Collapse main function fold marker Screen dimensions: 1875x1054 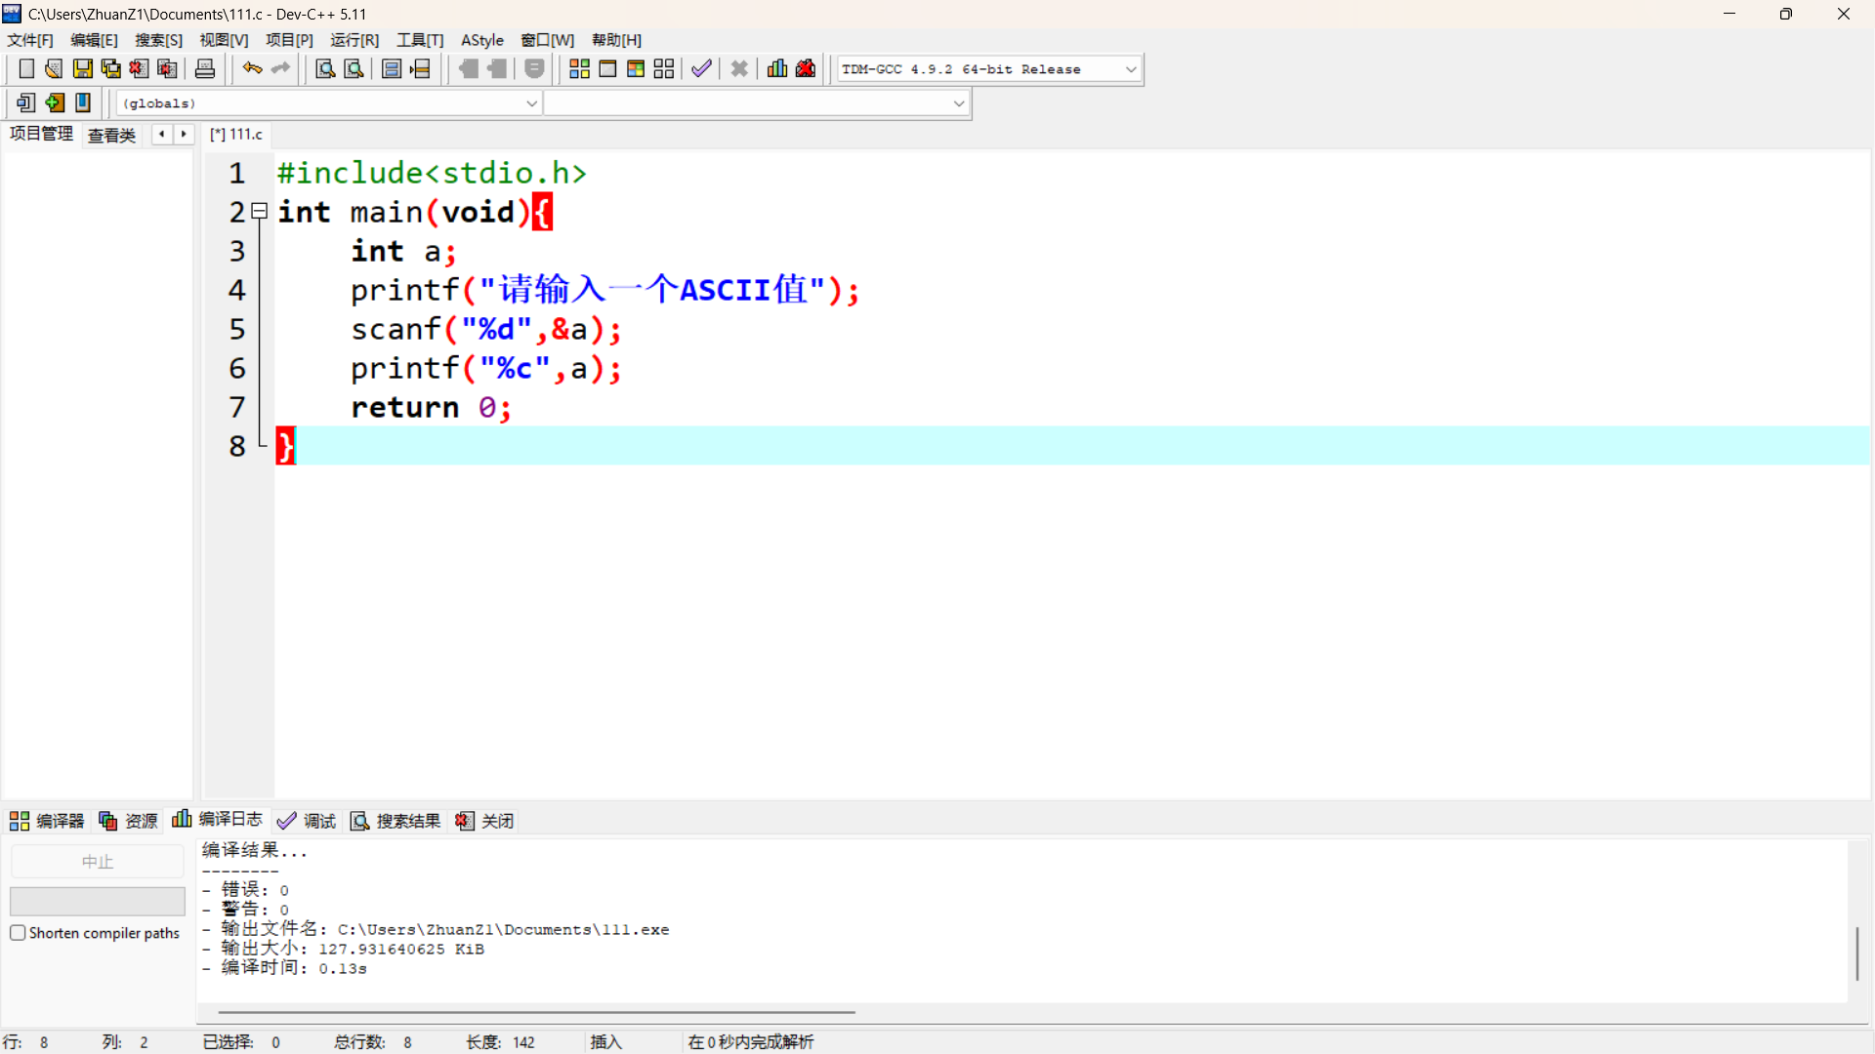pyautogui.click(x=260, y=211)
